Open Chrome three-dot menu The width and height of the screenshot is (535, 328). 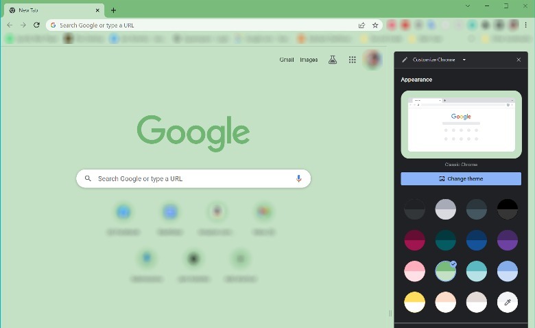526,25
